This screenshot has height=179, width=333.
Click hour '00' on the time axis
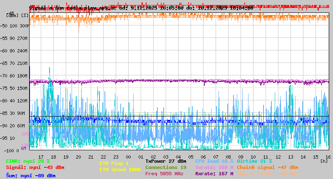click(x=128, y=157)
